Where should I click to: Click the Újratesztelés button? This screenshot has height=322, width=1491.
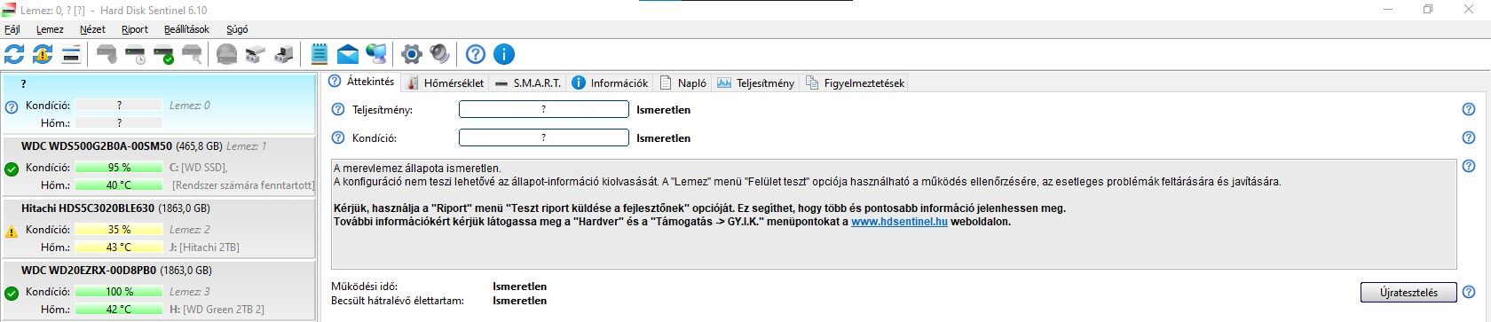click(x=1408, y=292)
